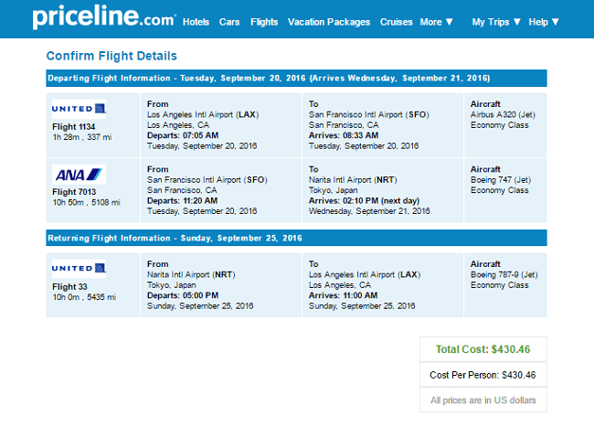The image size is (594, 427).
Task: Click the Returning Flight Information header bar
Action: [296, 238]
